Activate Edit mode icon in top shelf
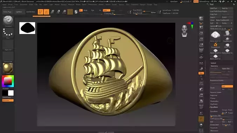237x133 pixels. tap(40, 12)
